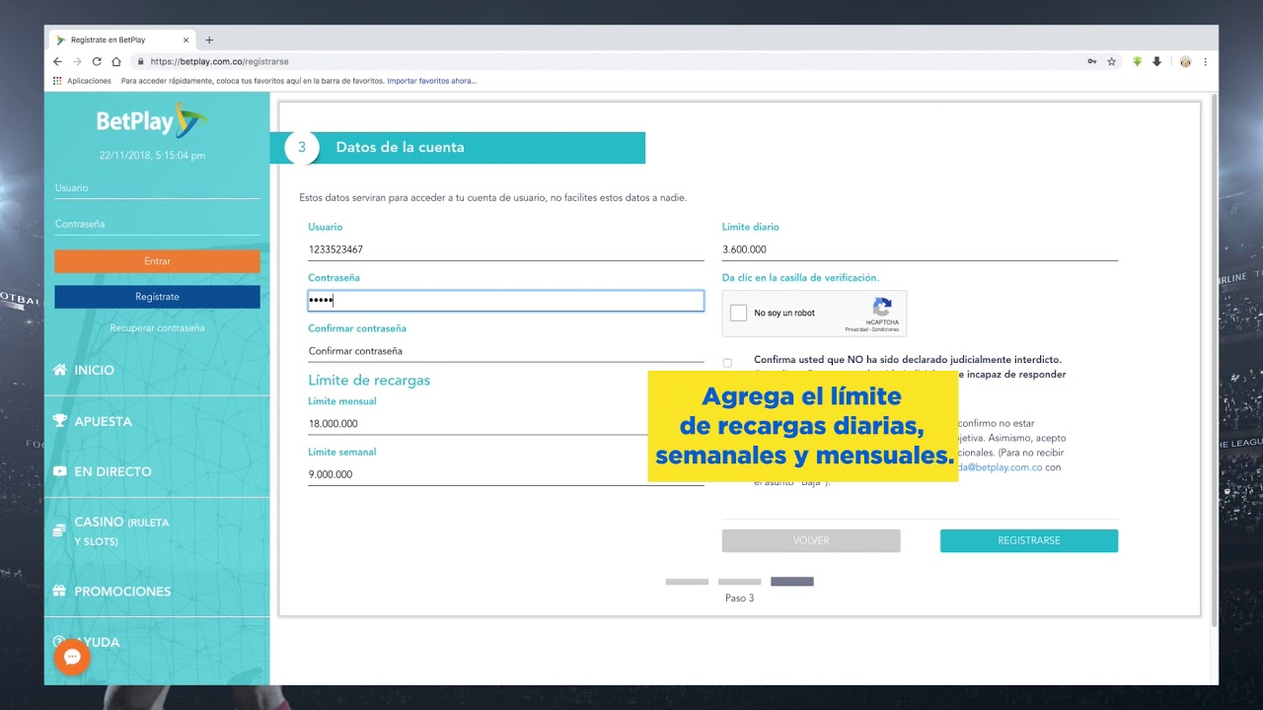Click the ayuda@betplay.com.co email link
Viewport: 1263px width, 710px height.
(x=1001, y=467)
